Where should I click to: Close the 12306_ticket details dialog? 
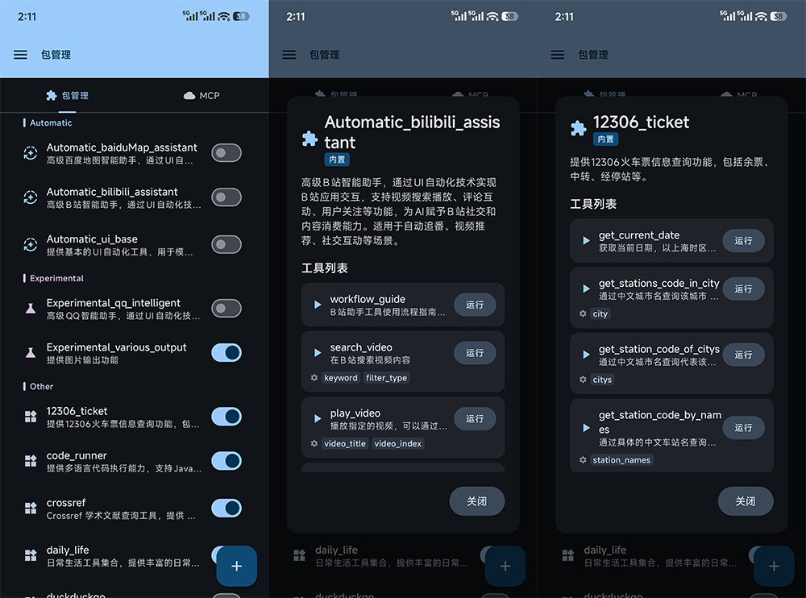746,500
